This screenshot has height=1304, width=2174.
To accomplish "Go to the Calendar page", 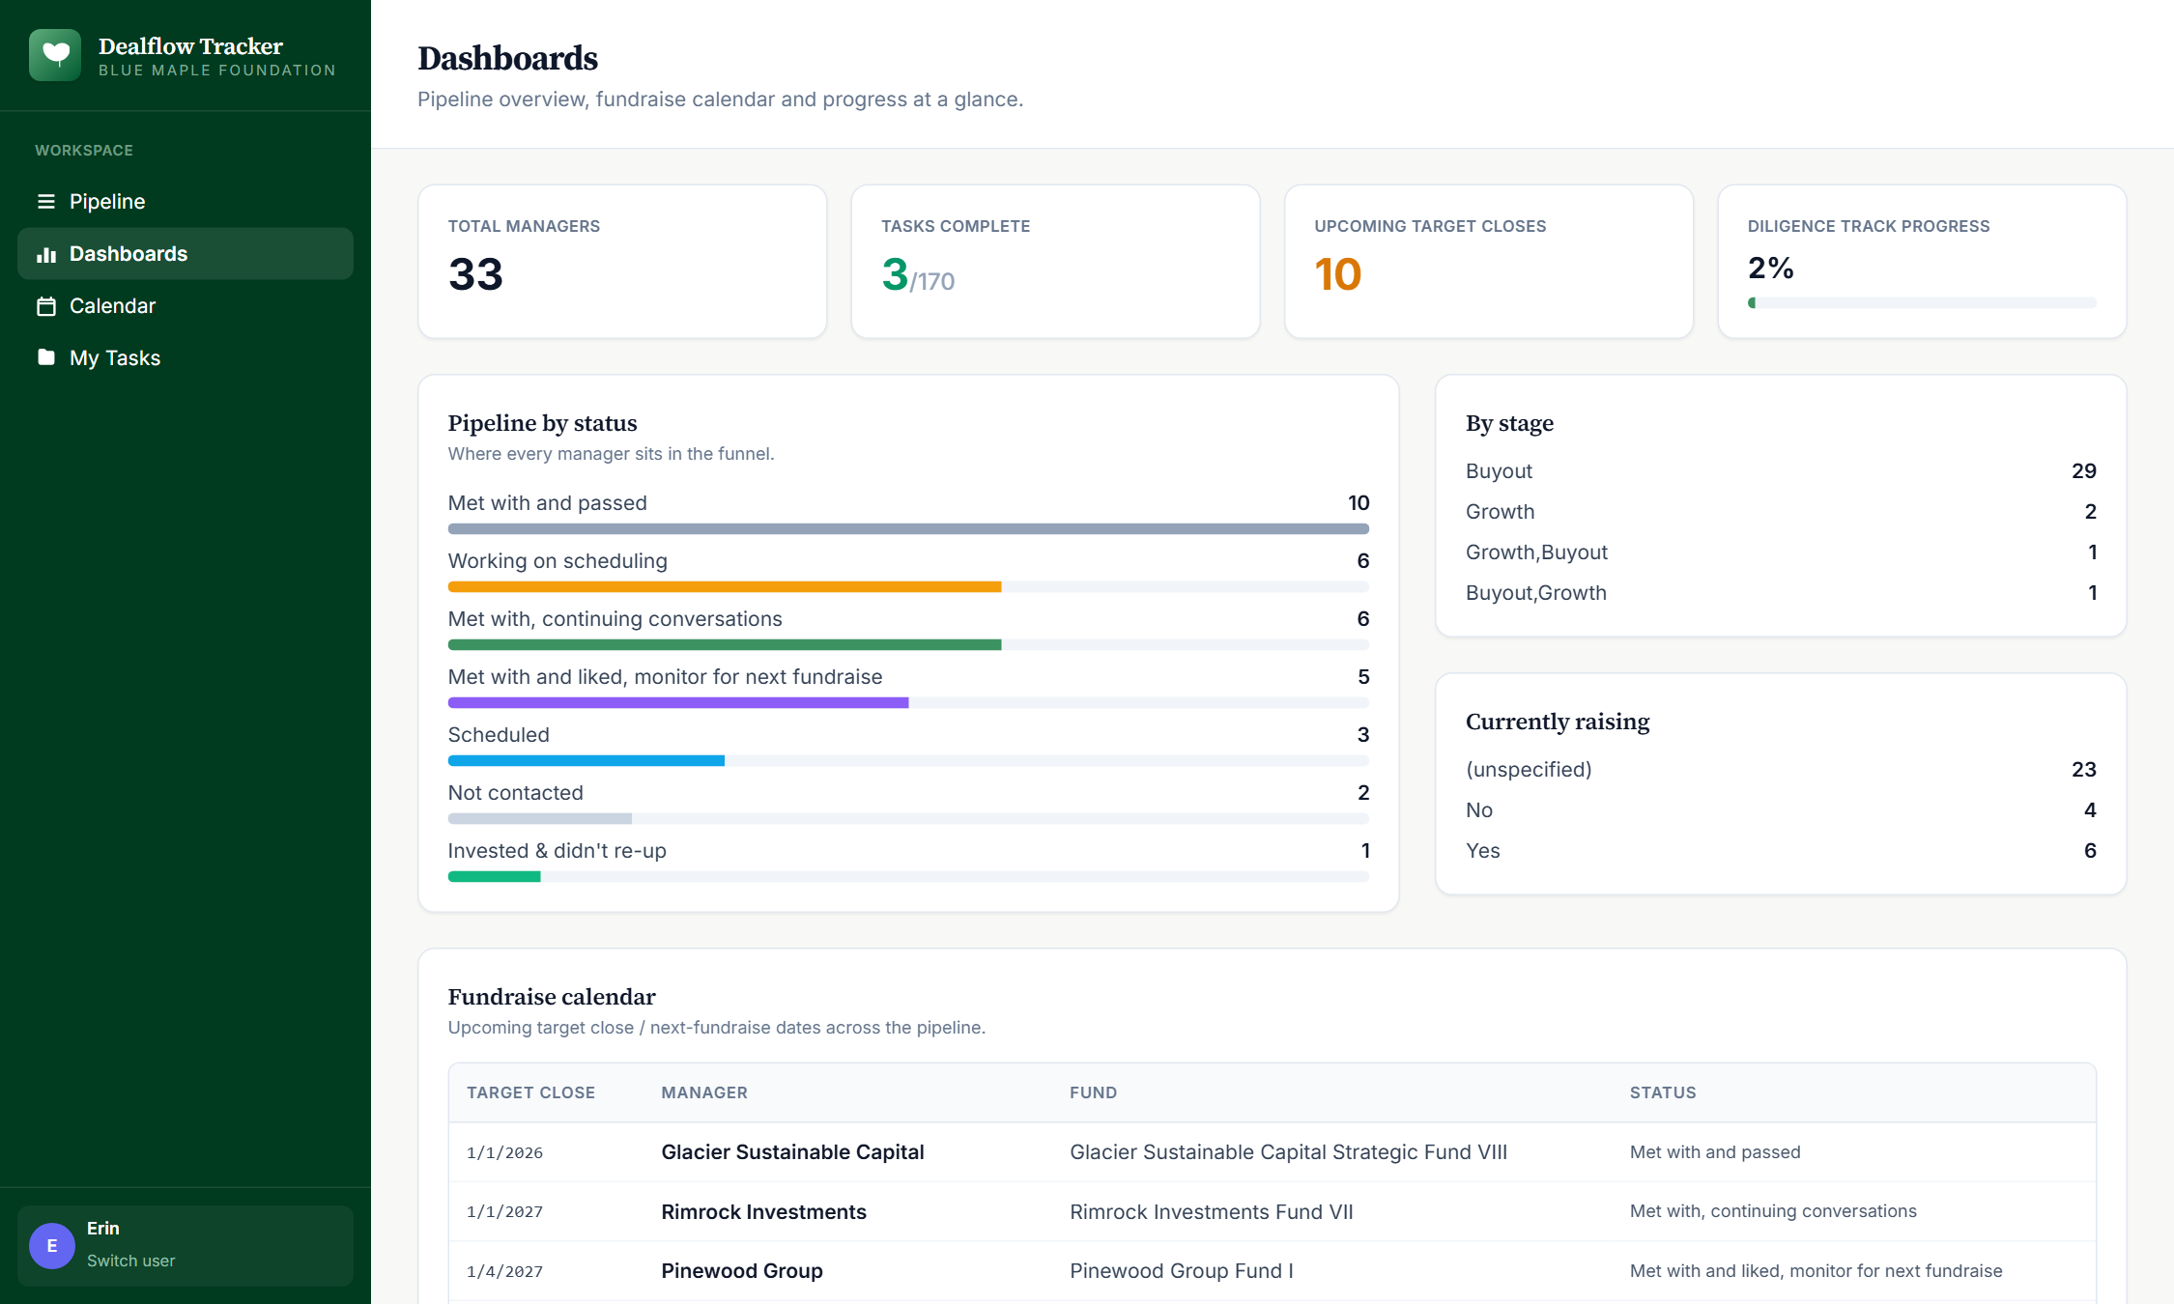I will coord(186,306).
